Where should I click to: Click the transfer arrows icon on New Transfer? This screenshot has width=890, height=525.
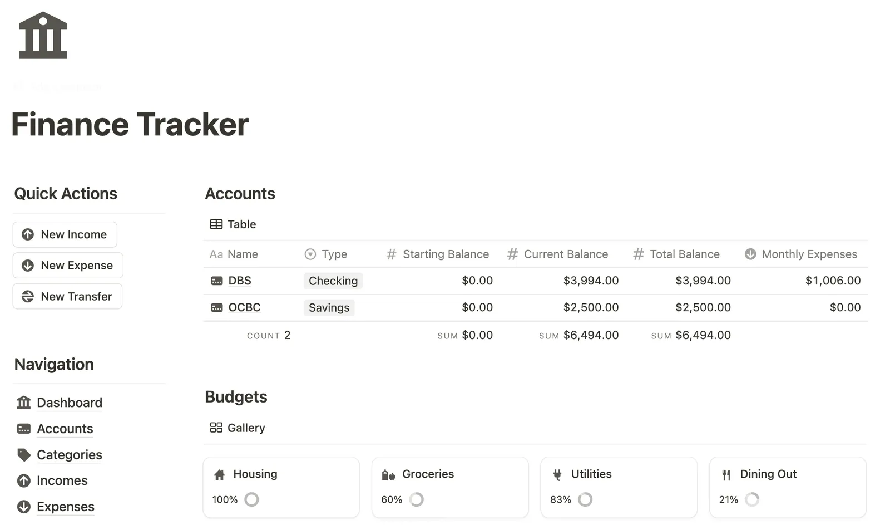(x=28, y=297)
